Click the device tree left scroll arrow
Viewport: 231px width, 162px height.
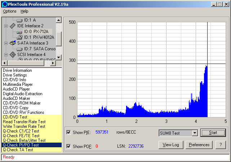point(4,63)
